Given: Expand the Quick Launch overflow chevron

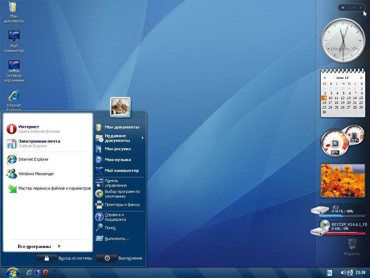Looking at the screenshot, I should tap(54, 270).
